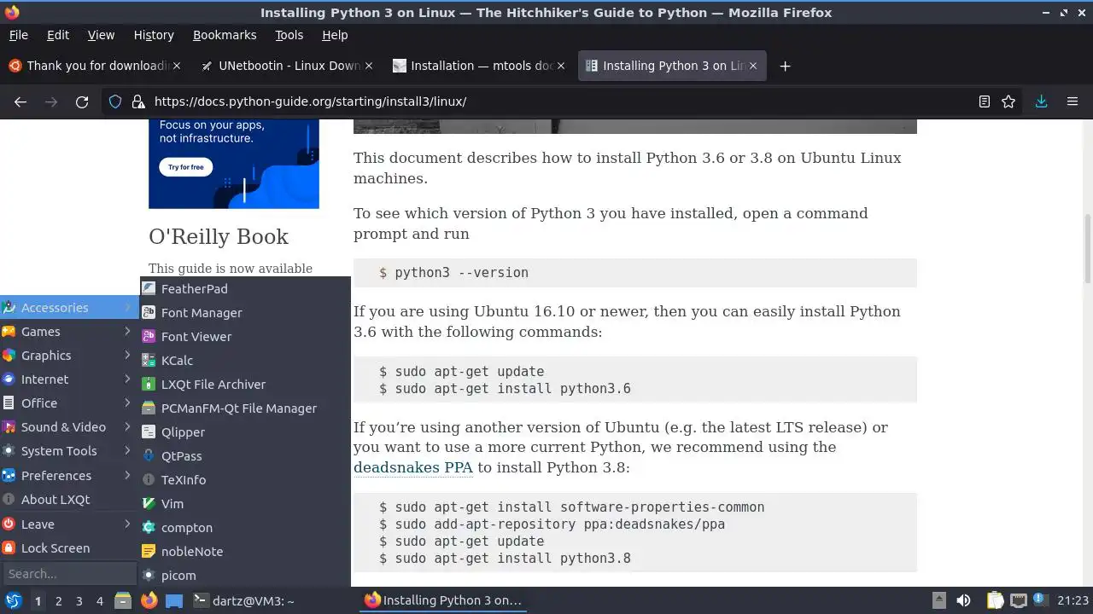Expand the Sound & Video category
The height and width of the screenshot is (614, 1093).
click(x=69, y=426)
